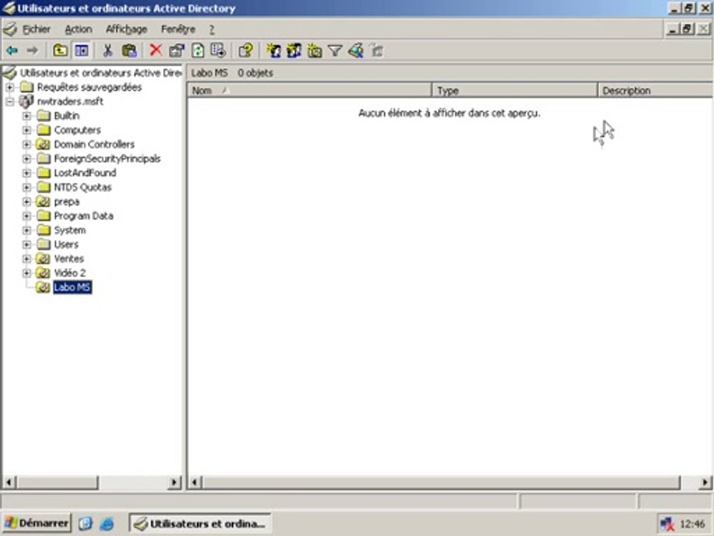Expand the Computers container
The width and height of the screenshot is (714, 536).
click(x=27, y=130)
